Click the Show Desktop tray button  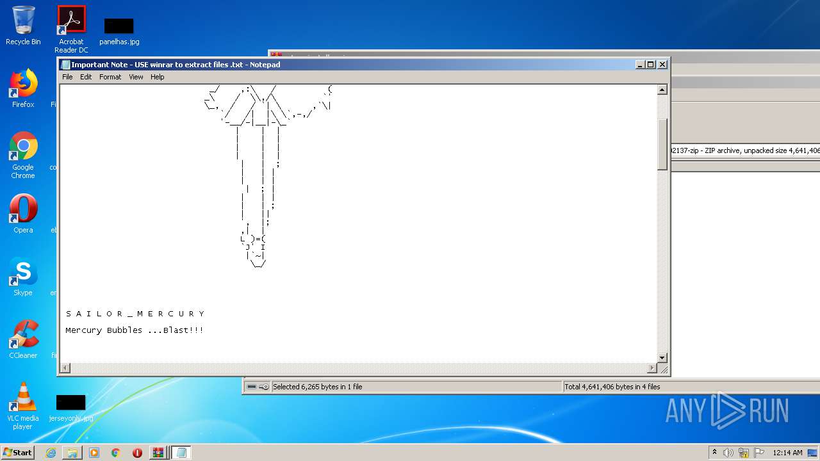pyautogui.click(x=813, y=453)
